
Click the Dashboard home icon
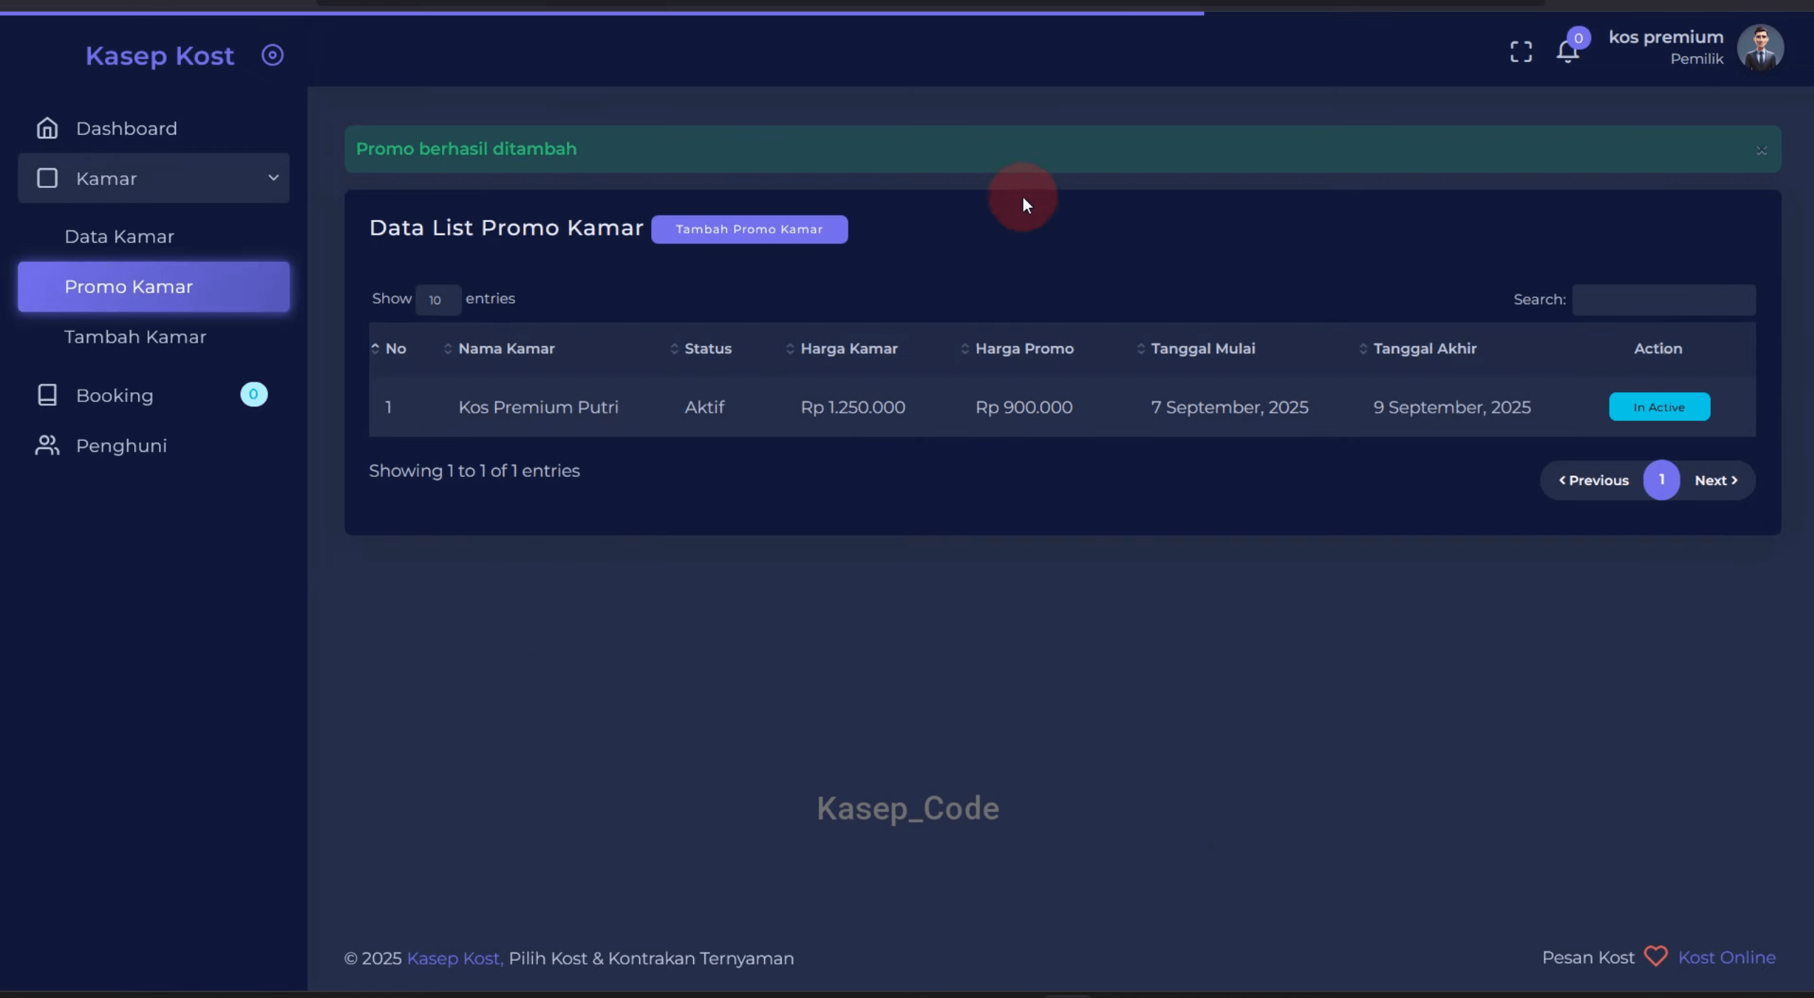[47, 128]
